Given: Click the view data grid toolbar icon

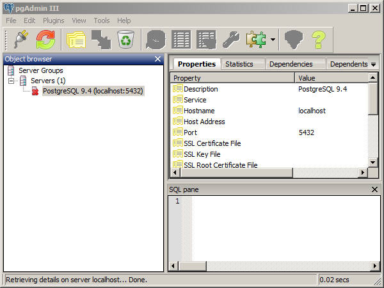Looking at the screenshot, I should tap(181, 39).
